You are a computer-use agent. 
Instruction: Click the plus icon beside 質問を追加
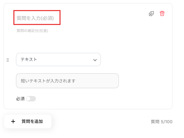(13, 121)
